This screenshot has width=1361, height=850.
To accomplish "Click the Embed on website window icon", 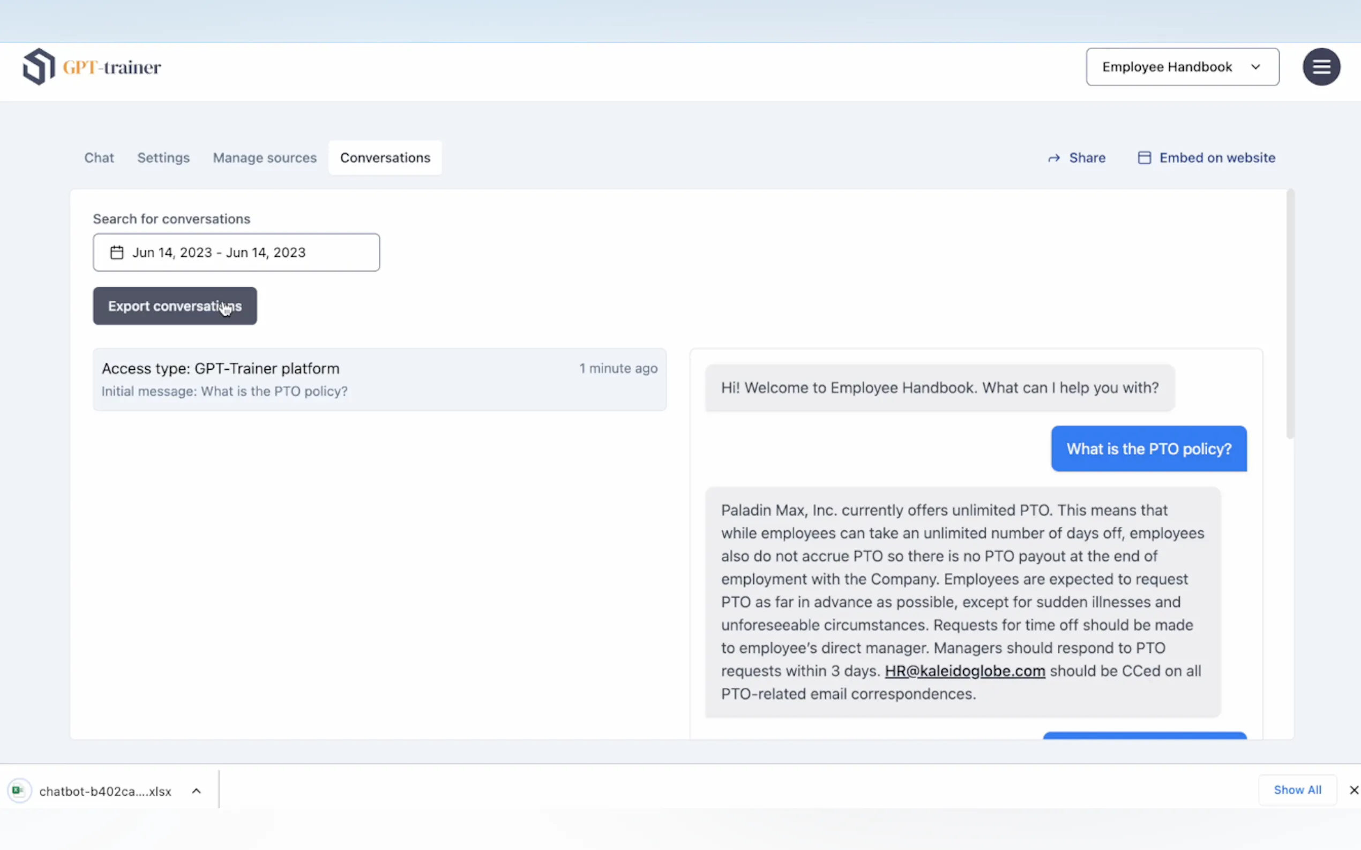I will tap(1144, 158).
